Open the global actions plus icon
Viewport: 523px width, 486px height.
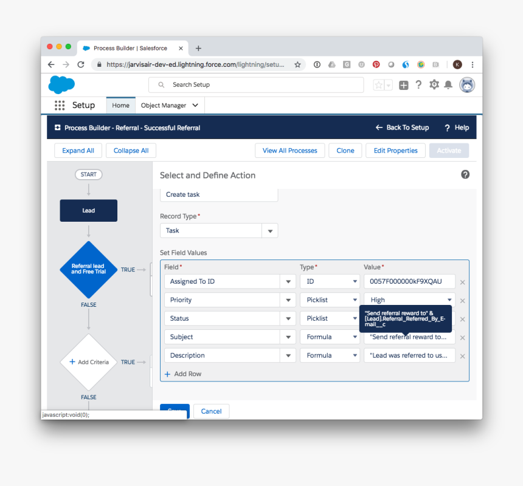404,85
